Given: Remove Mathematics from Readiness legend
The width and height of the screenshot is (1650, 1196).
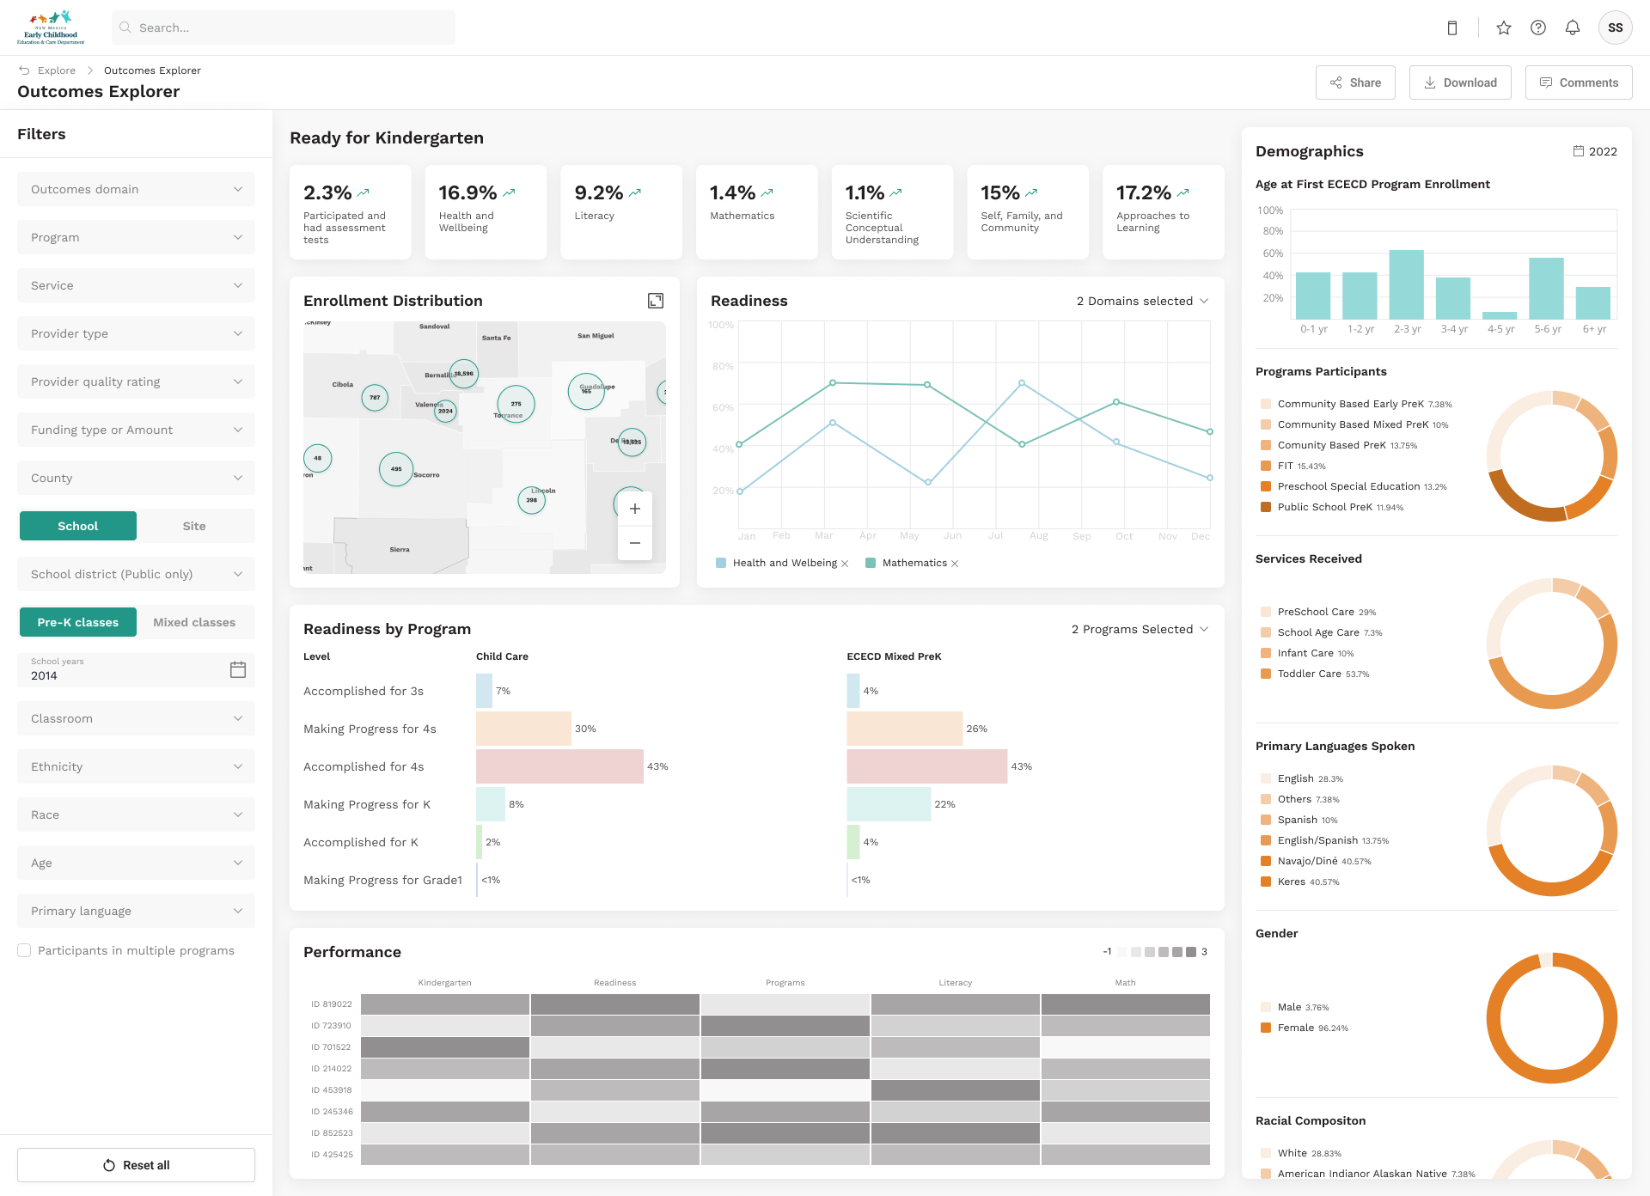Looking at the screenshot, I should pyautogui.click(x=955, y=564).
